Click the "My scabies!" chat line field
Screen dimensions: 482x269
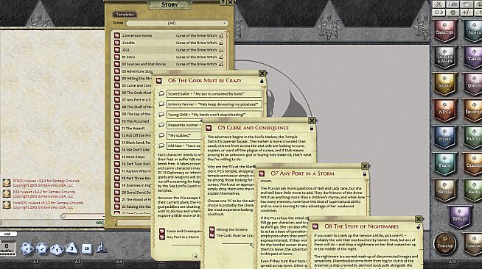coord(184,135)
